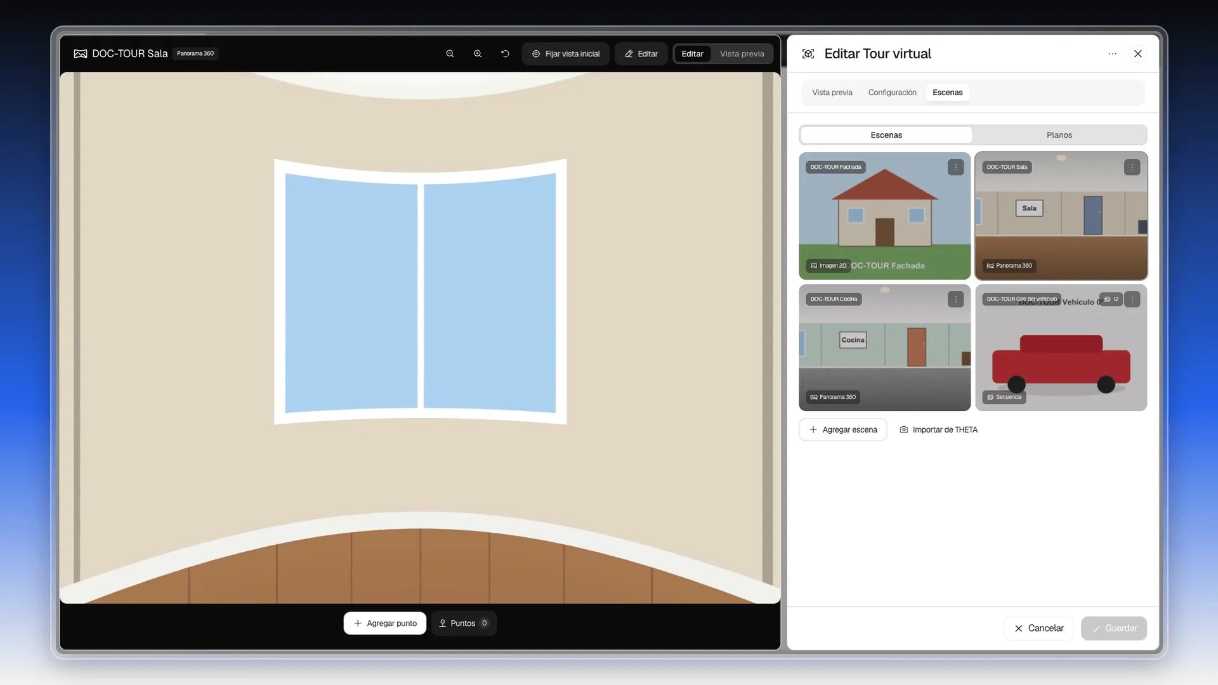The image size is (1218, 685).
Task: Click the Editar pencil button
Action: [641, 54]
